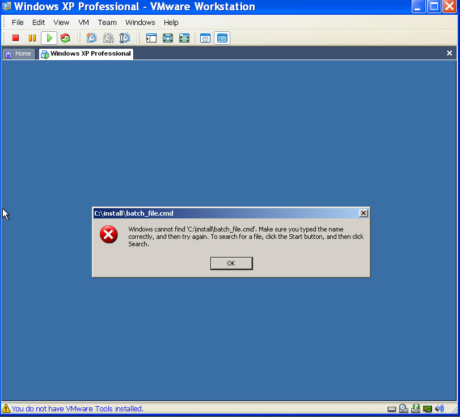Open the Help menu
The height and width of the screenshot is (417, 460).
pyautogui.click(x=171, y=22)
